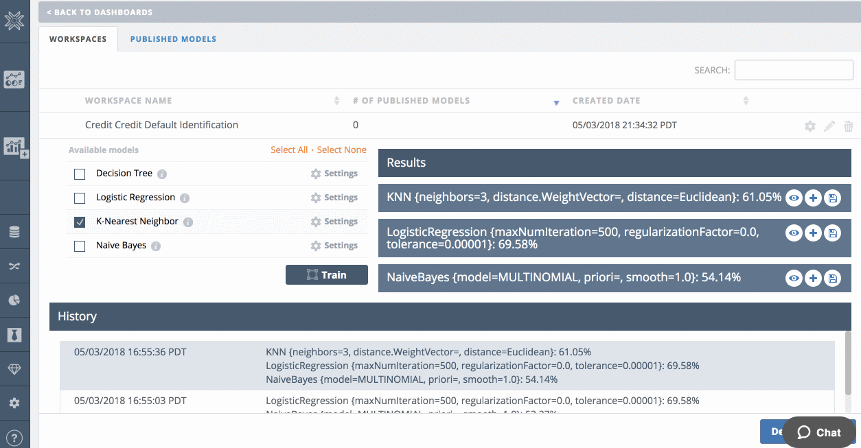Click the plus icon on LogisticRegression result

(x=813, y=233)
